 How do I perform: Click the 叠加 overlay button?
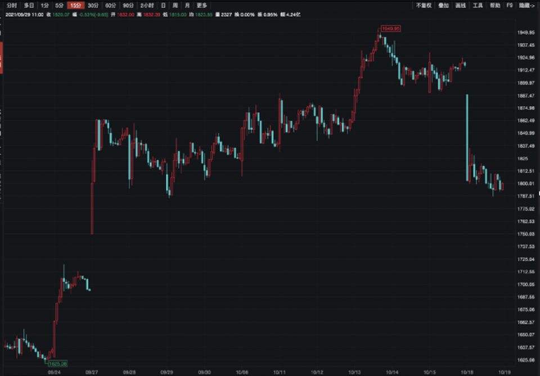coord(443,6)
